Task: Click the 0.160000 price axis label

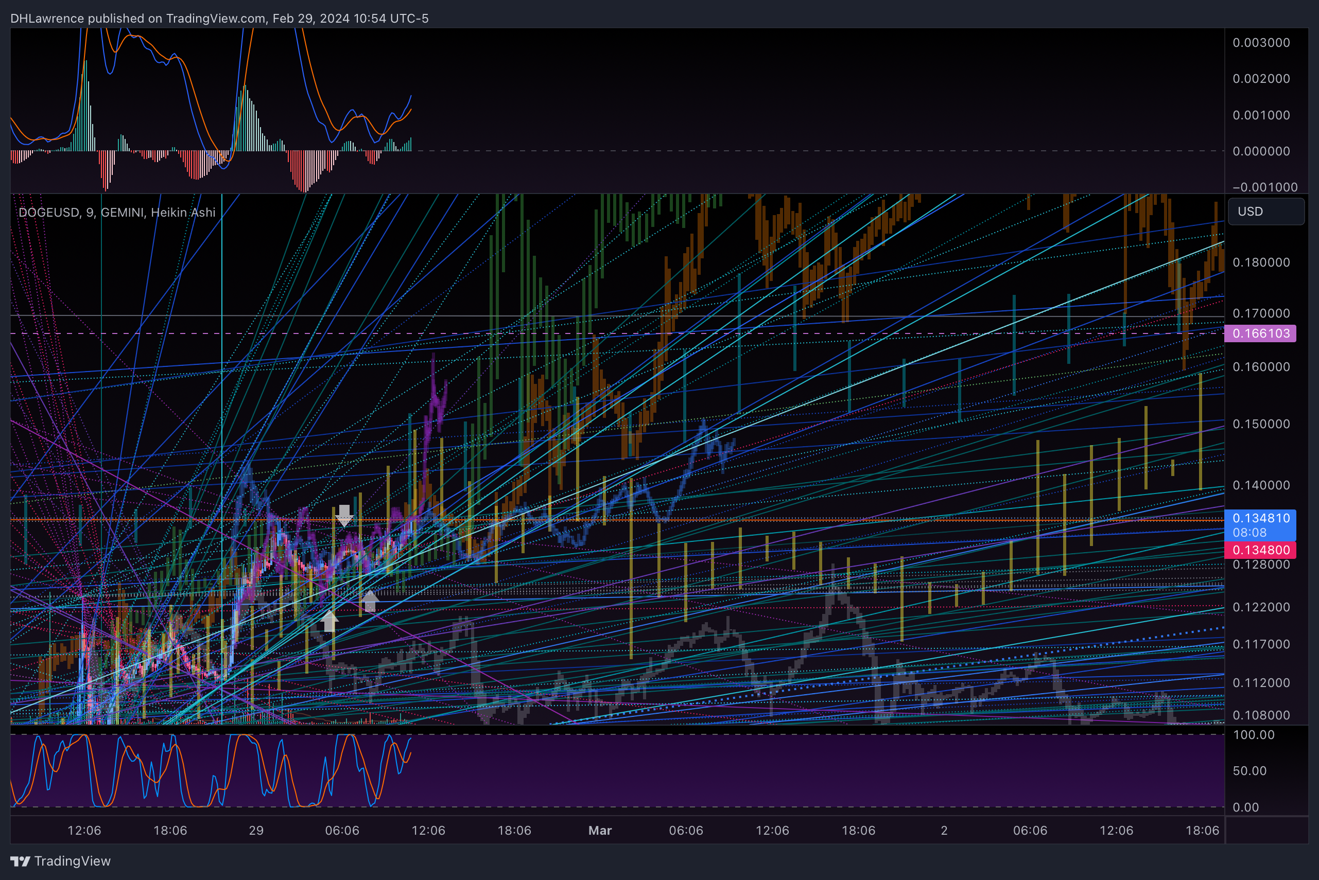Action: click(1261, 366)
